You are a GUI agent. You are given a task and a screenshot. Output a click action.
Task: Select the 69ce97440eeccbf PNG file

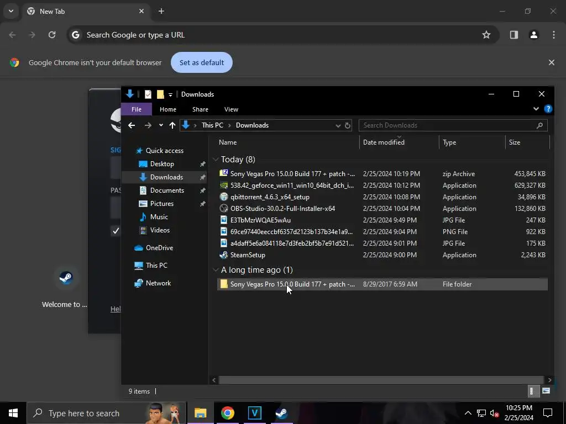pyautogui.click(x=382, y=231)
